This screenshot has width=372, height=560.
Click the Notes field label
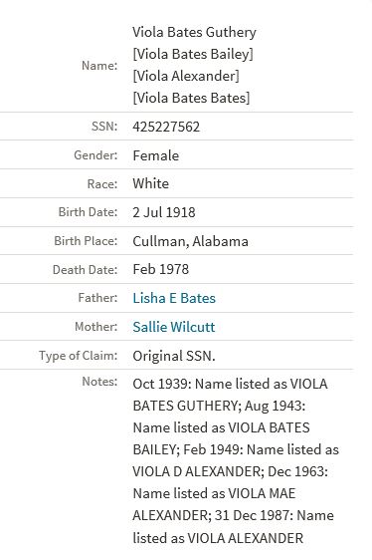coord(99,381)
